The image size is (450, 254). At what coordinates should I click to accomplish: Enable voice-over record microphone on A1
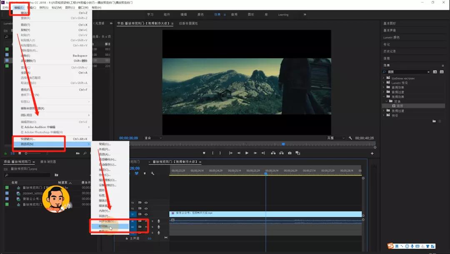[158, 221]
